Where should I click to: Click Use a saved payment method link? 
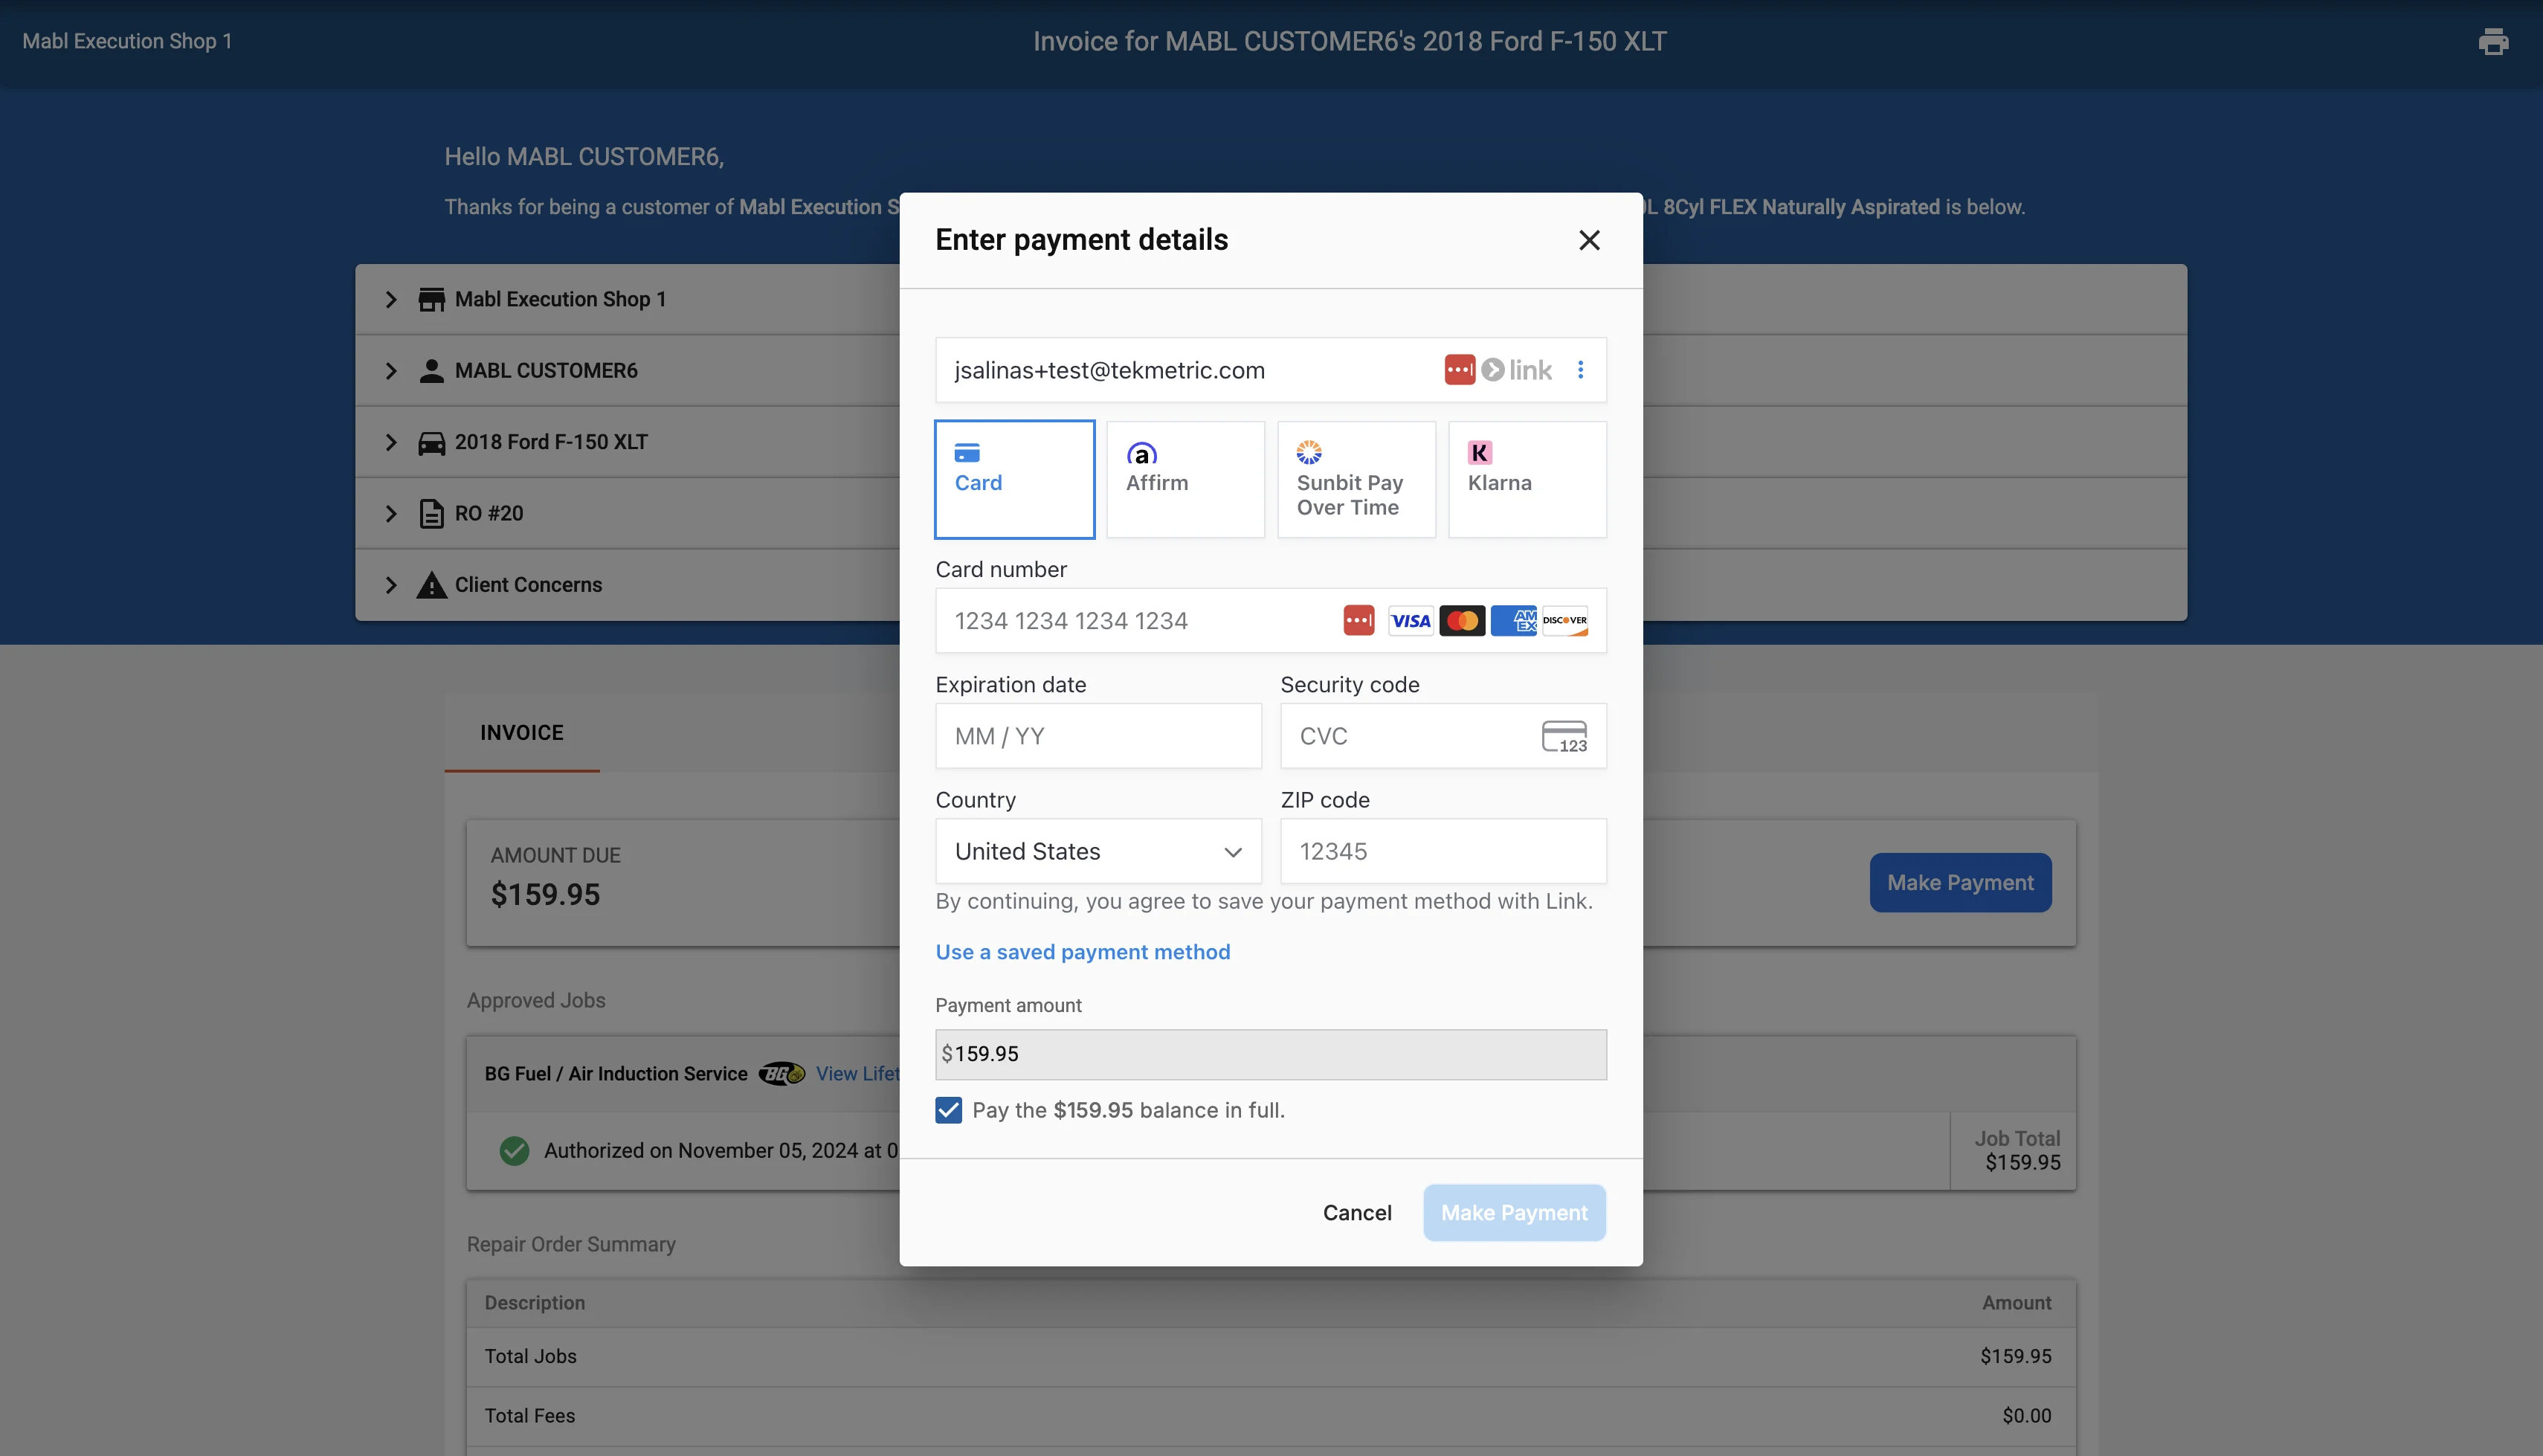[x=1083, y=952]
